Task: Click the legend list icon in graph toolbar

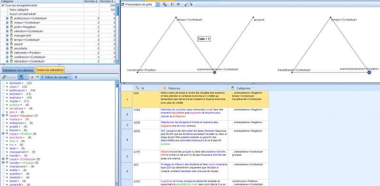Action: 172,4
